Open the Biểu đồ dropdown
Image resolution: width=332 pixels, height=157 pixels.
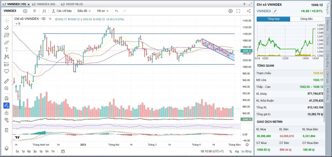[84, 11]
